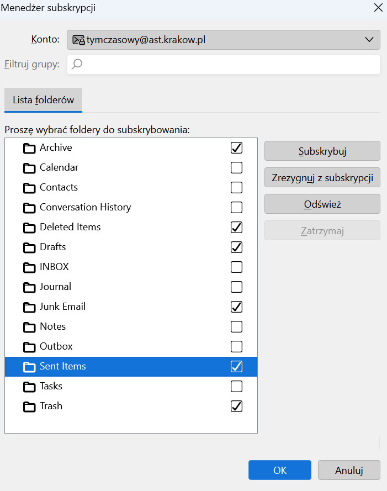
Task: Click the search magnifier icon in filter field
Action: tap(77, 64)
